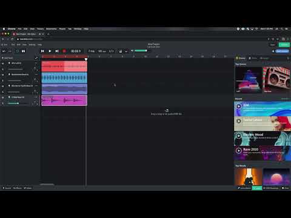Mute the top track with the red clip
291x218 pixels.
tap(2, 64)
